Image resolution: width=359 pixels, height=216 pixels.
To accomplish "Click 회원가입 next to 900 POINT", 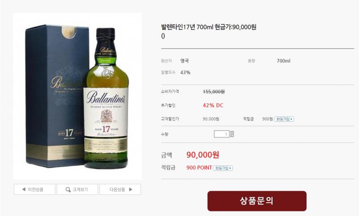I will tap(223, 168).
